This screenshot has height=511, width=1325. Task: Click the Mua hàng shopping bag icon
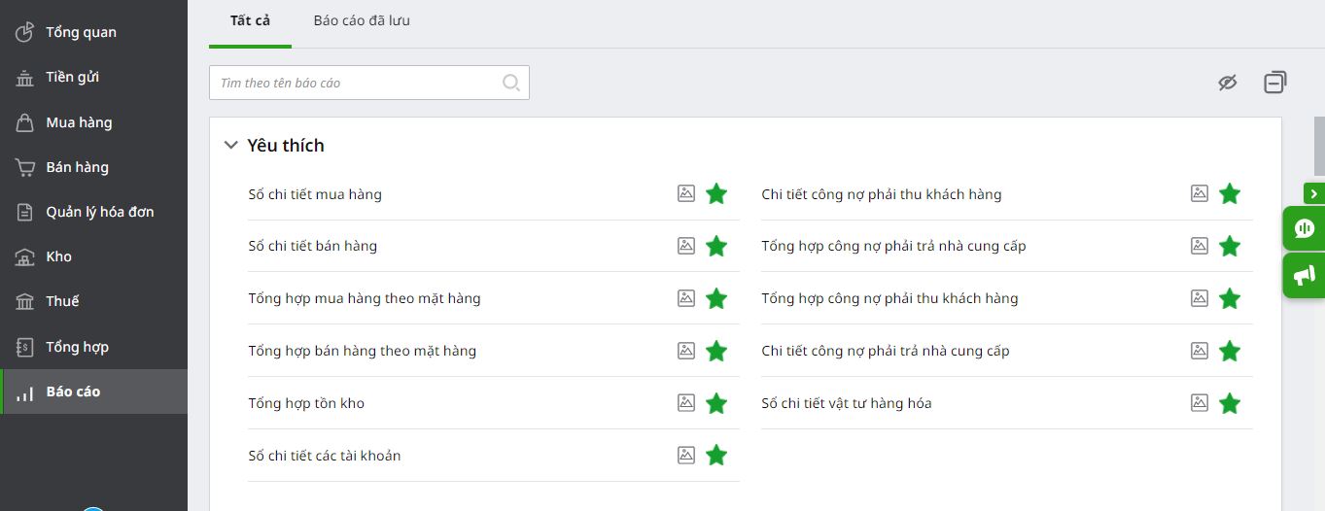tap(25, 122)
